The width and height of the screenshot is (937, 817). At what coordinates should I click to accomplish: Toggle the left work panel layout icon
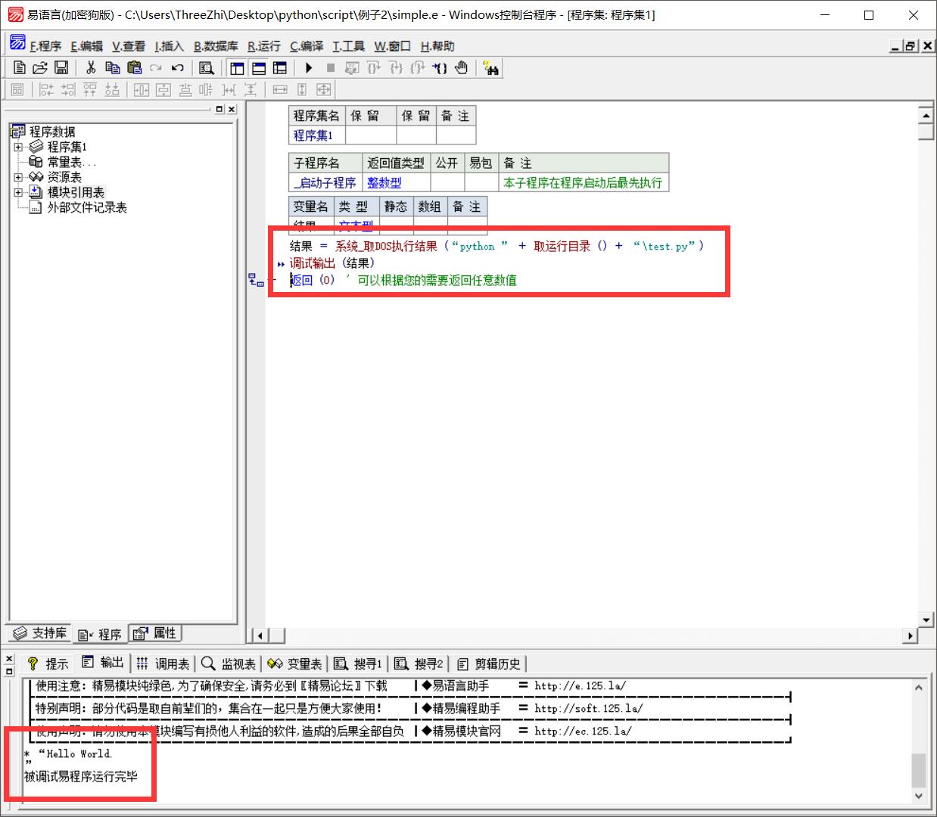(x=237, y=68)
